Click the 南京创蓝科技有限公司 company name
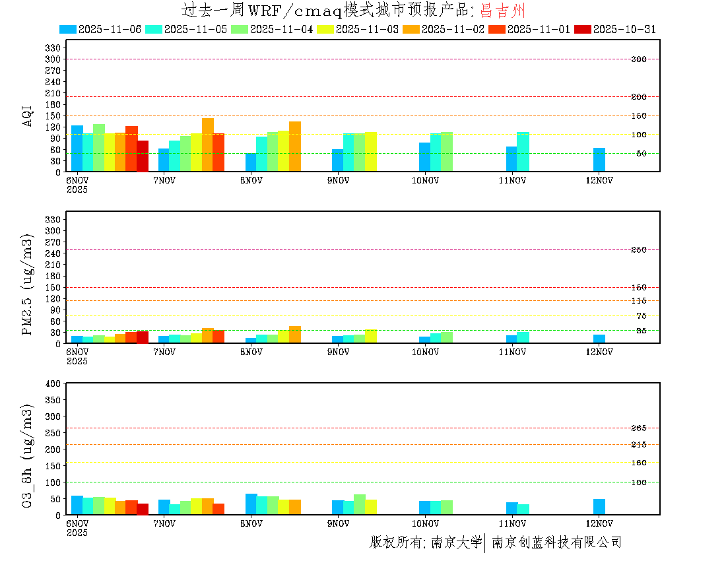This screenshot has width=726, height=561. 556,543
